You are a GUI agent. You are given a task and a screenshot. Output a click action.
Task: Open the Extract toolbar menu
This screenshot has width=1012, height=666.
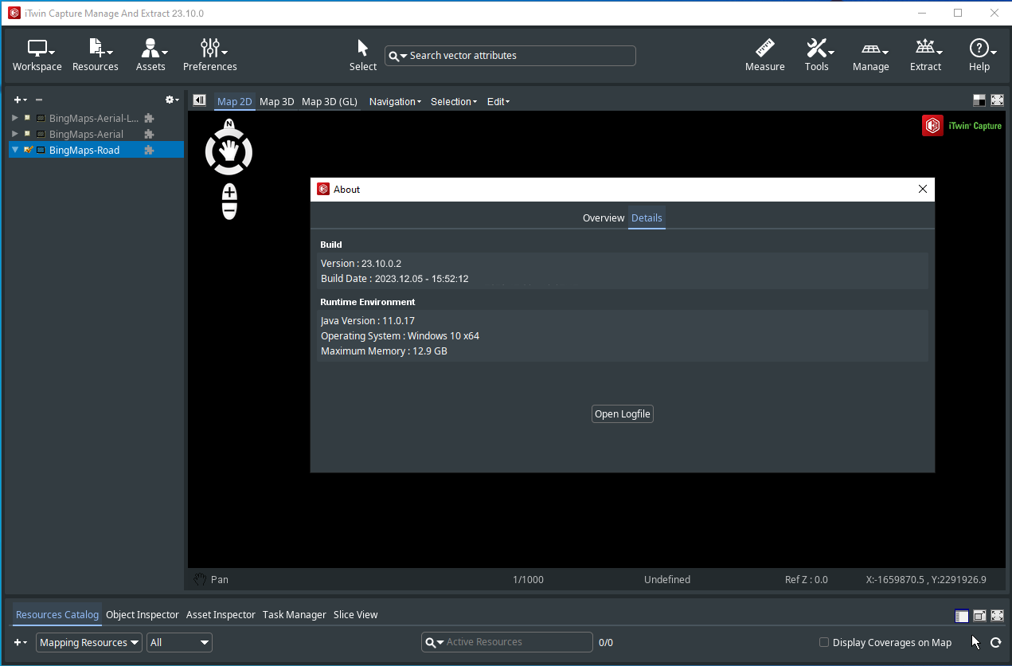pos(926,56)
